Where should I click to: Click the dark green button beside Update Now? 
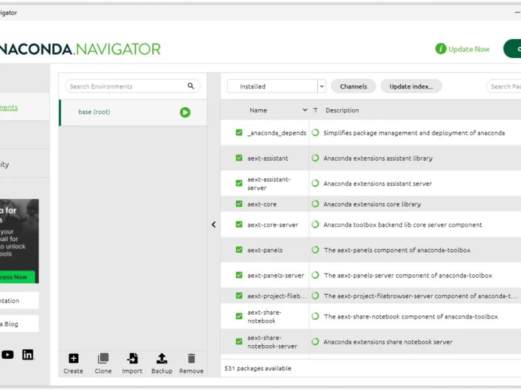tap(513, 49)
